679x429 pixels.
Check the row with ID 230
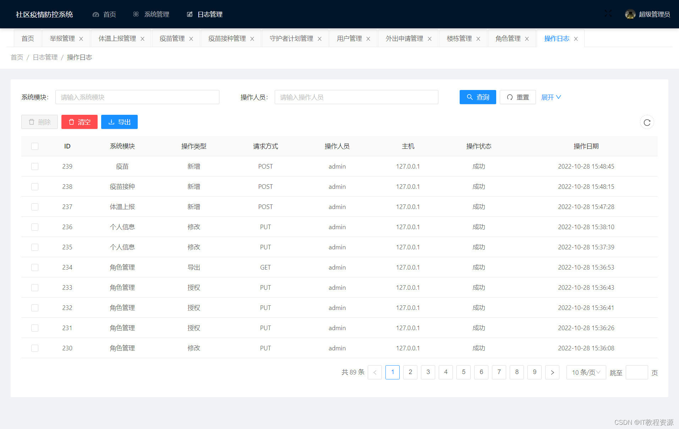tap(35, 348)
